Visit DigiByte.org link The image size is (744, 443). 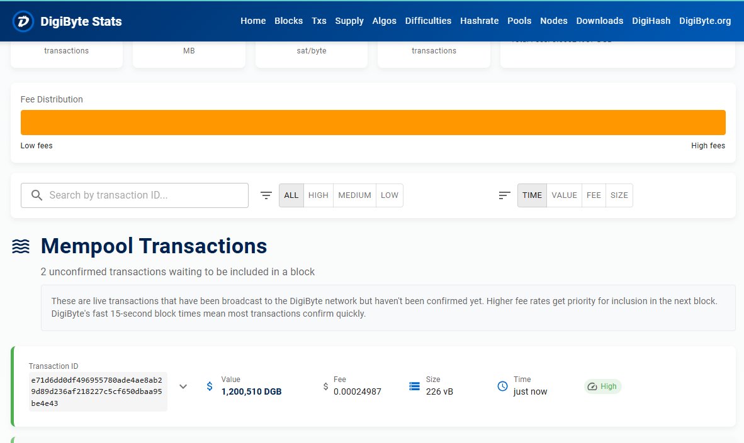[705, 21]
